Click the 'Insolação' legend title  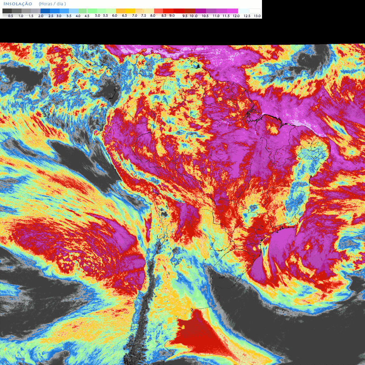(x=18, y=4)
